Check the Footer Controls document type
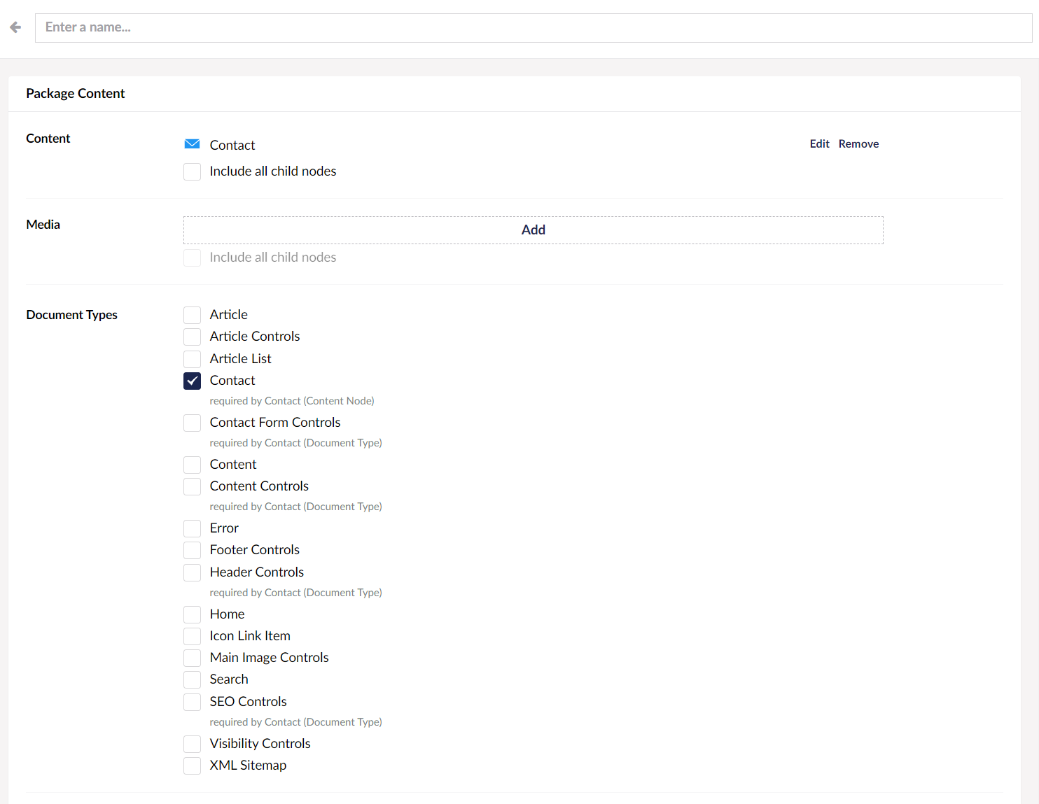Screen dimensions: 1039x804 tap(192, 550)
